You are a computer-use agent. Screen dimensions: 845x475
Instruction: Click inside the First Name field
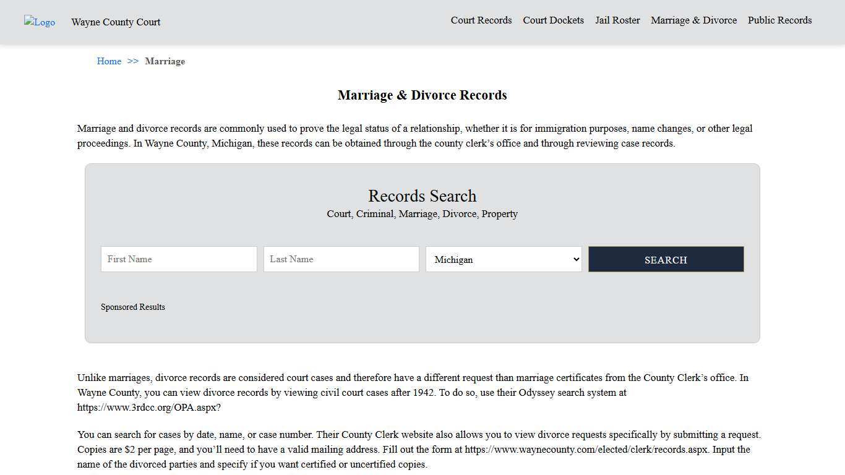click(x=178, y=259)
